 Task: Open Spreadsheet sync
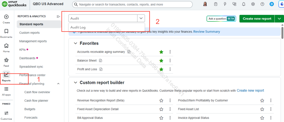31,67
